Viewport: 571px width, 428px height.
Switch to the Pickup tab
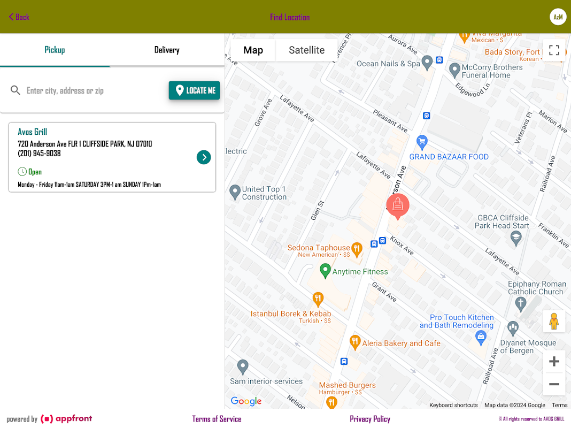click(55, 50)
